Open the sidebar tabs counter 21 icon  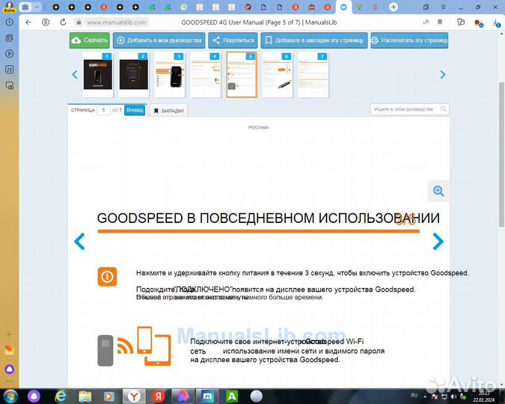point(9,70)
